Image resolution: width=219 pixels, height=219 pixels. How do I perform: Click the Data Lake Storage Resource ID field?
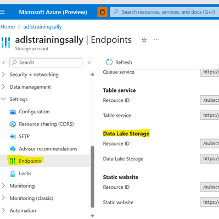coord(210,143)
